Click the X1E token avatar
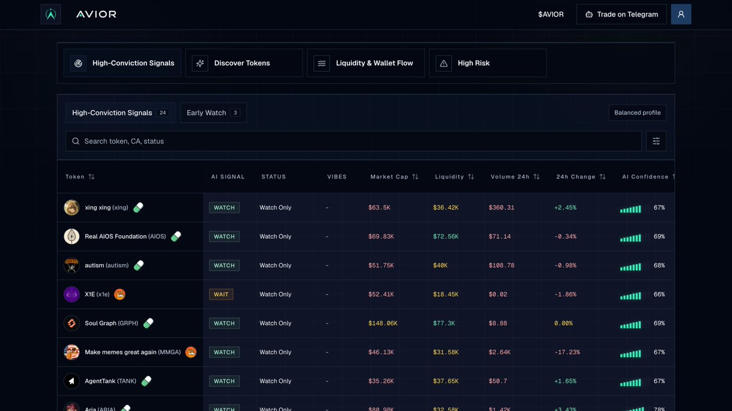The height and width of the screenshot is (411, 732). click(x=71, y=294)
